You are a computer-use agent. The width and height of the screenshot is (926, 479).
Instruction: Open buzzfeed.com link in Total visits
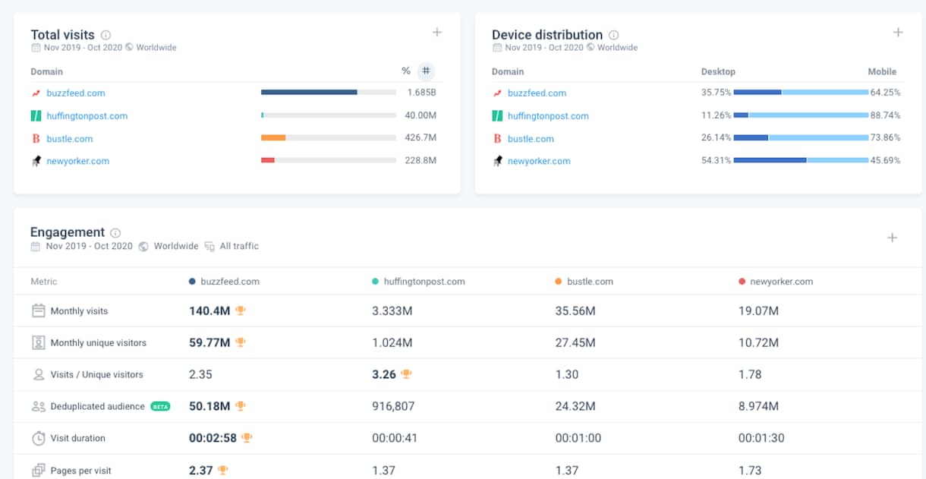(x=75, y=93)
